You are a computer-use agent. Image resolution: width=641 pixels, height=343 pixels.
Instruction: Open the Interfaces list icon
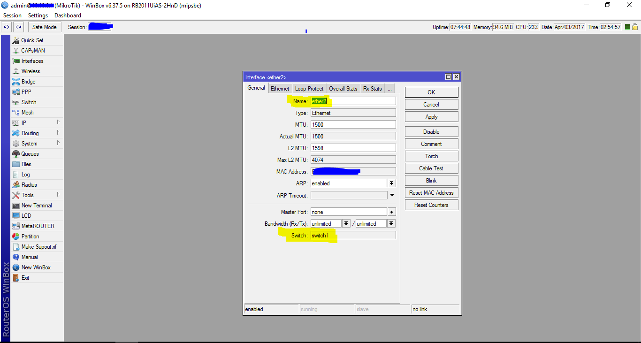point(16,61)
